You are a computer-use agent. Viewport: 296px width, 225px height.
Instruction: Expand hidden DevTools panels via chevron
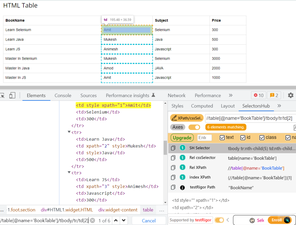(230, 95)
